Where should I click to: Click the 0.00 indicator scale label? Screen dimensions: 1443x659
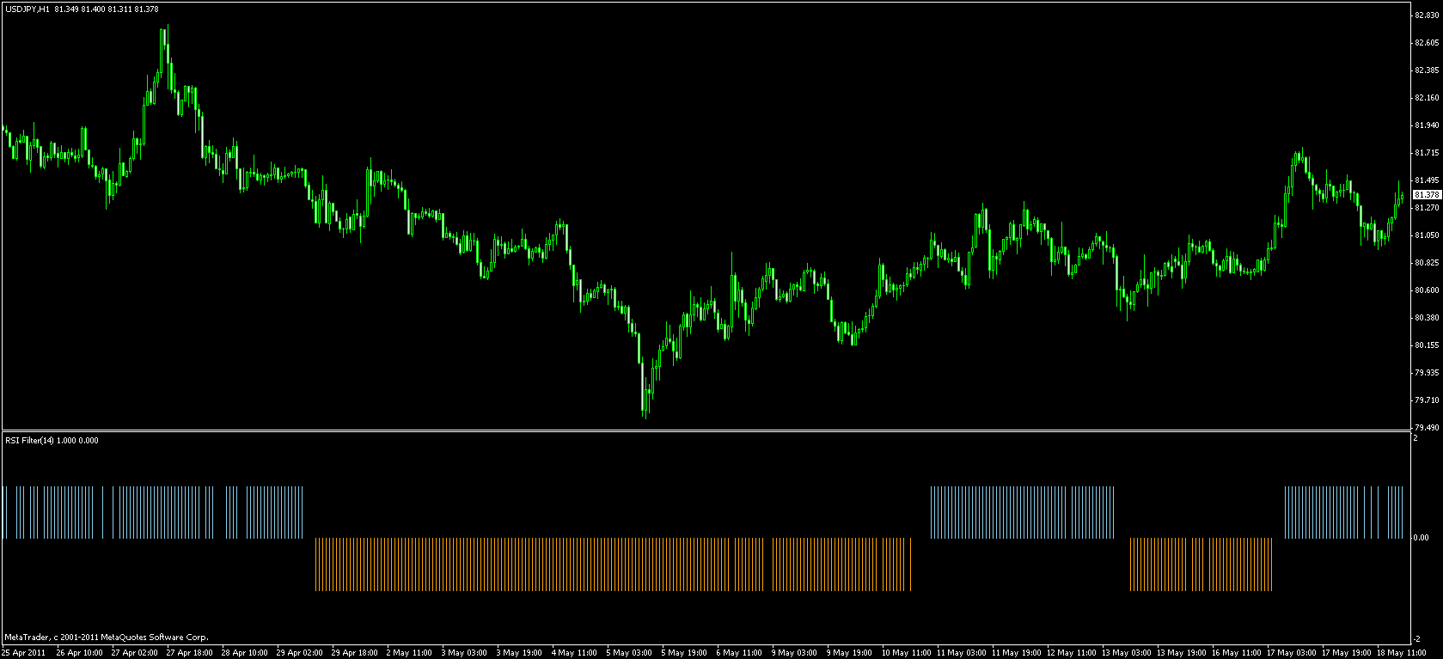click(1422, 538)
